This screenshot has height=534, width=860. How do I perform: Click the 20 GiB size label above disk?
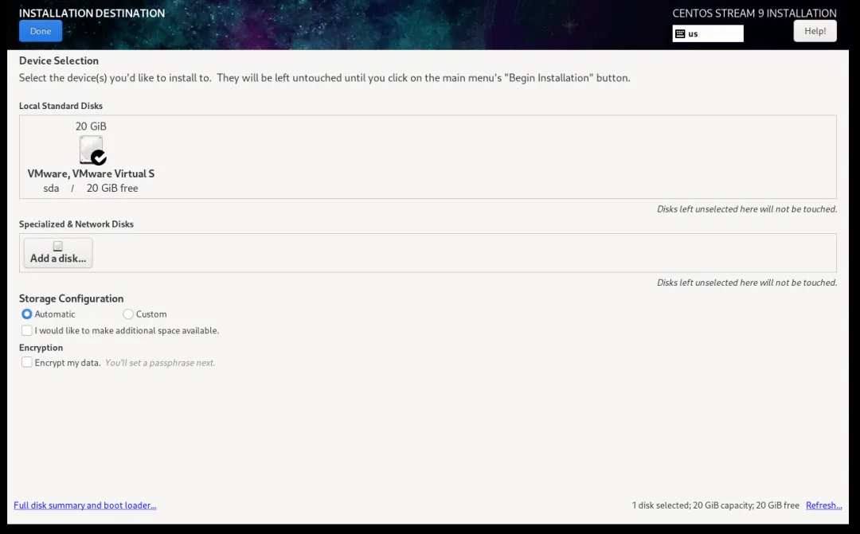[x=91, y=127]
